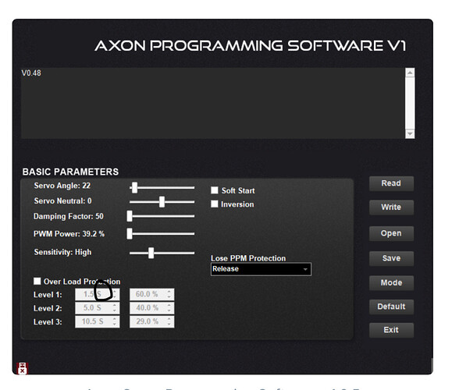The width and height of the screenshot is (452, 390).
Task: Click the Read button
Action: click(391, 183)
